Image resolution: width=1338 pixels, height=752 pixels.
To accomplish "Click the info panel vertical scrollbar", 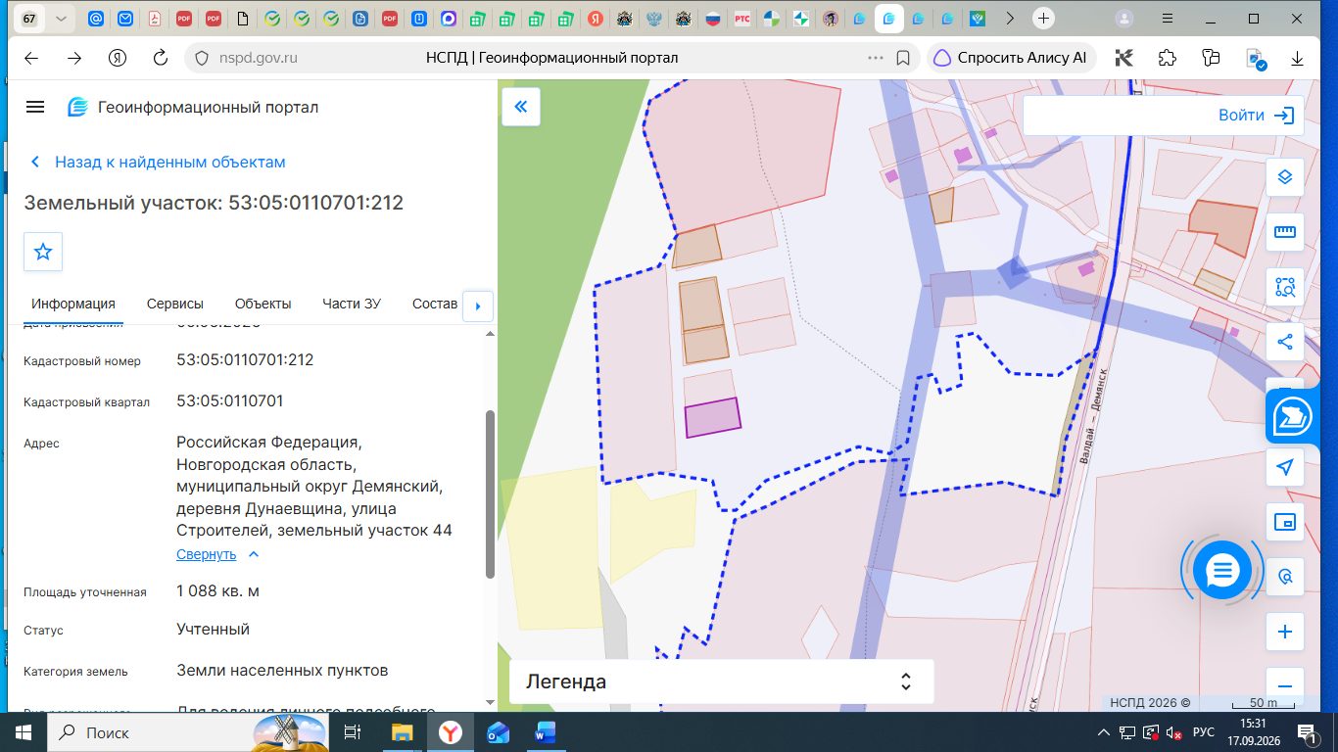I will pos(490,494).
